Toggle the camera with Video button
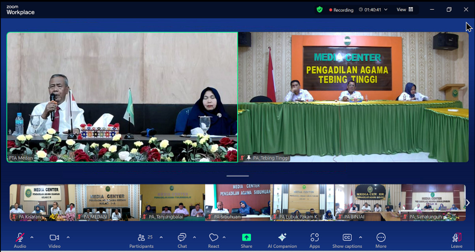Image resolution: width=475 pixels, height=252 pixels. (x=54, y=240)
